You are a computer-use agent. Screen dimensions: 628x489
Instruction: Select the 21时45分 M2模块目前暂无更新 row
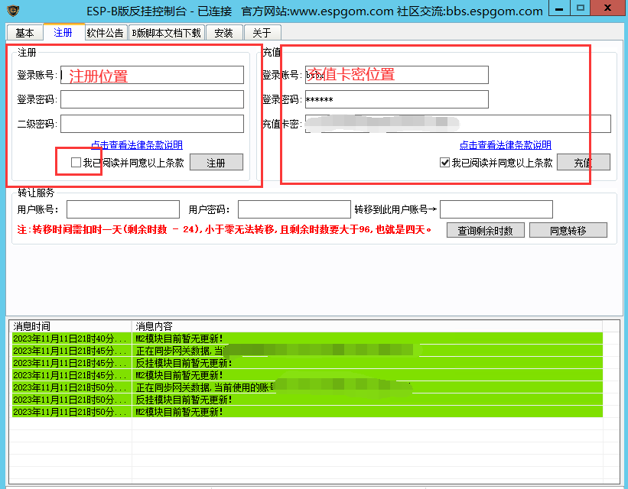(307, 375)
